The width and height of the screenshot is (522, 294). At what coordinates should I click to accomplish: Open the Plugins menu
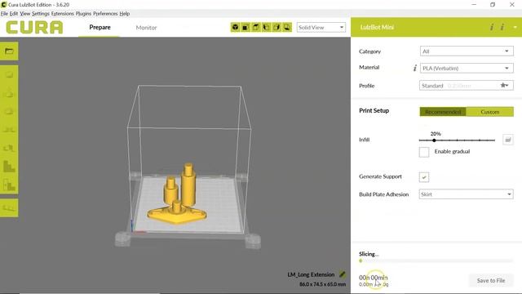coord(83,14)
